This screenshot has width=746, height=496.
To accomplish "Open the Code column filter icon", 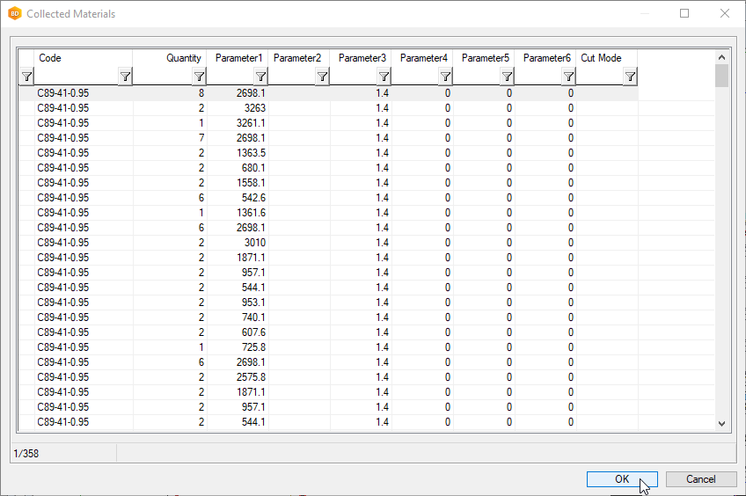I will coord(125,77).
